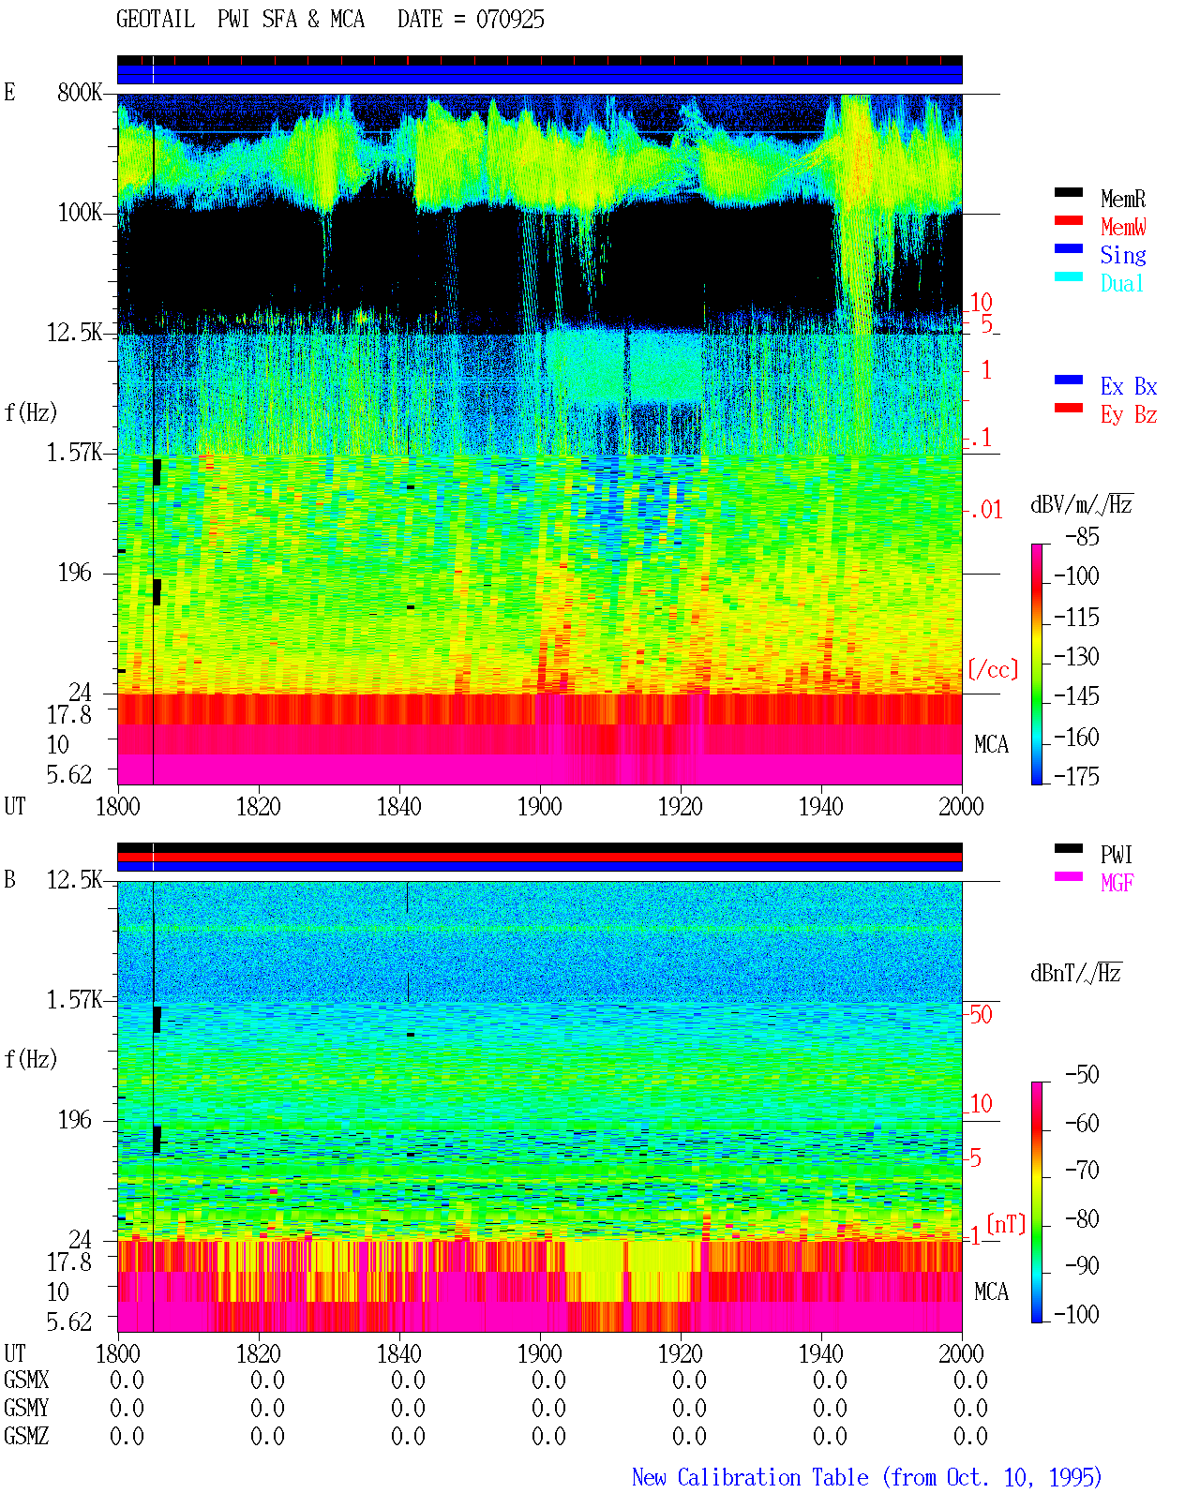The image size is (1200, 1493).
Task: Click the blue mode bar above E spectrogram
Action: coord(539,74)
